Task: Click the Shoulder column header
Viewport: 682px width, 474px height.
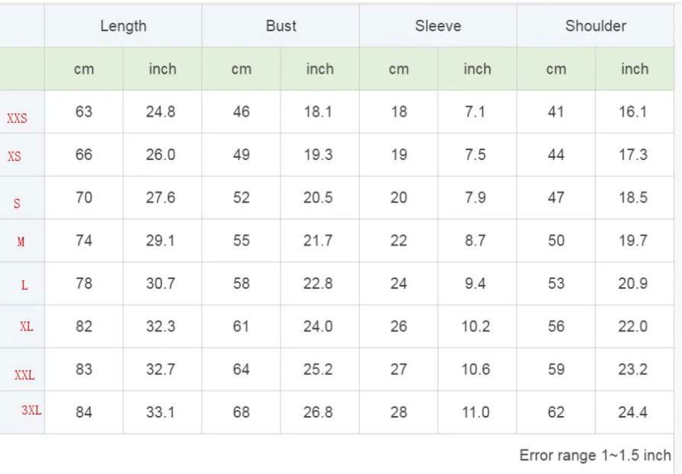Action: coord(596,26)
